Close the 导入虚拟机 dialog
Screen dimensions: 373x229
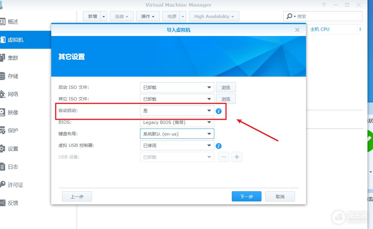297,30
